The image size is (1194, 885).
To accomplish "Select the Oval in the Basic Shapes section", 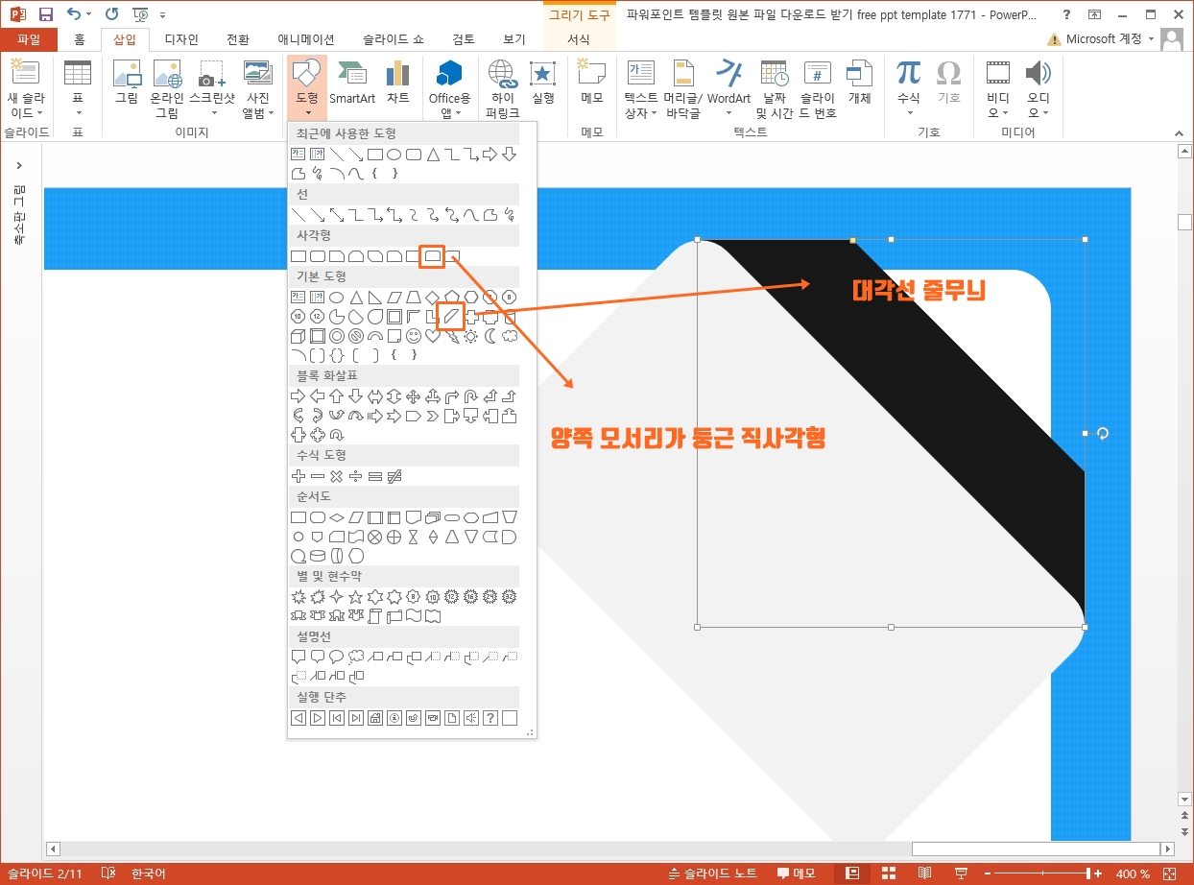I will coord(337,298).
